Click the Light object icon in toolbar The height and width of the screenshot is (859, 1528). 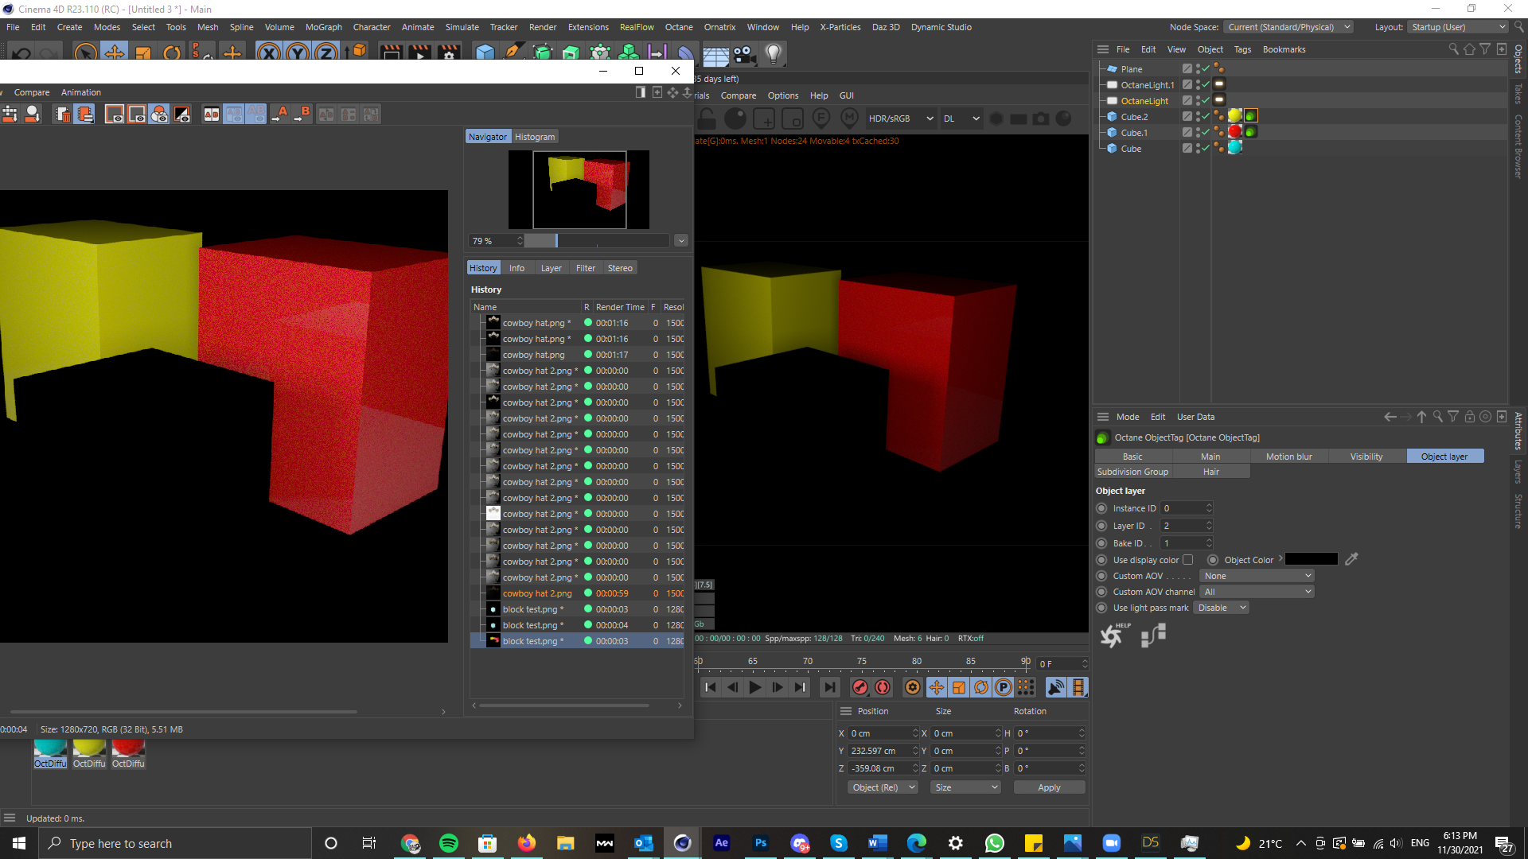pos(773,53)
